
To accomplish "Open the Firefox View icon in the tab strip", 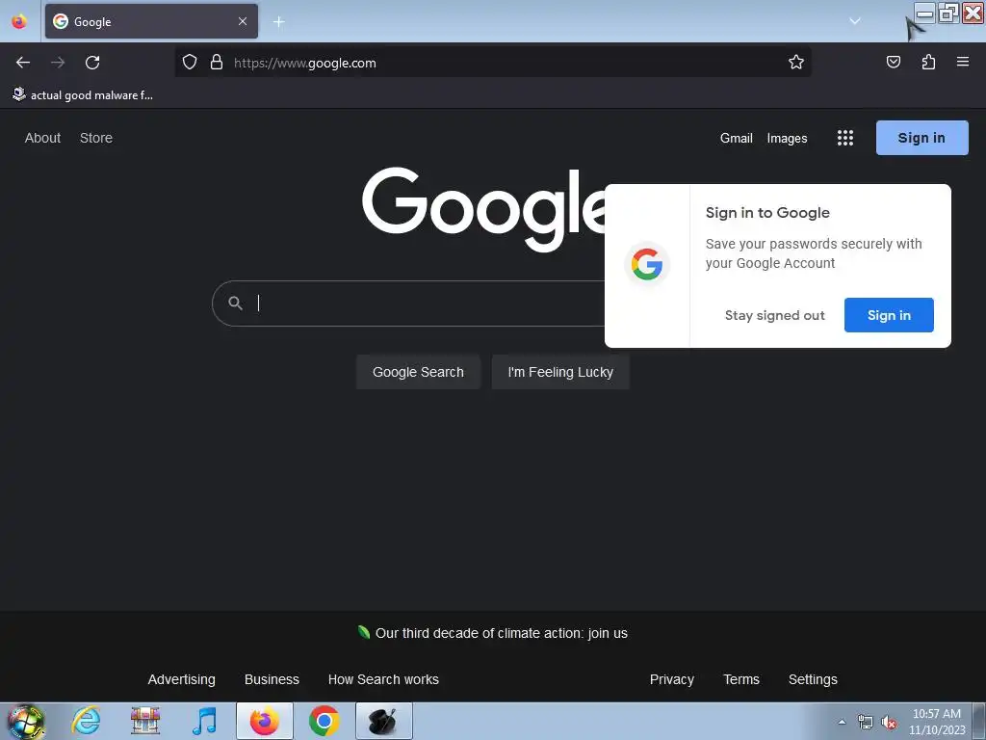I will pos(19,21).
